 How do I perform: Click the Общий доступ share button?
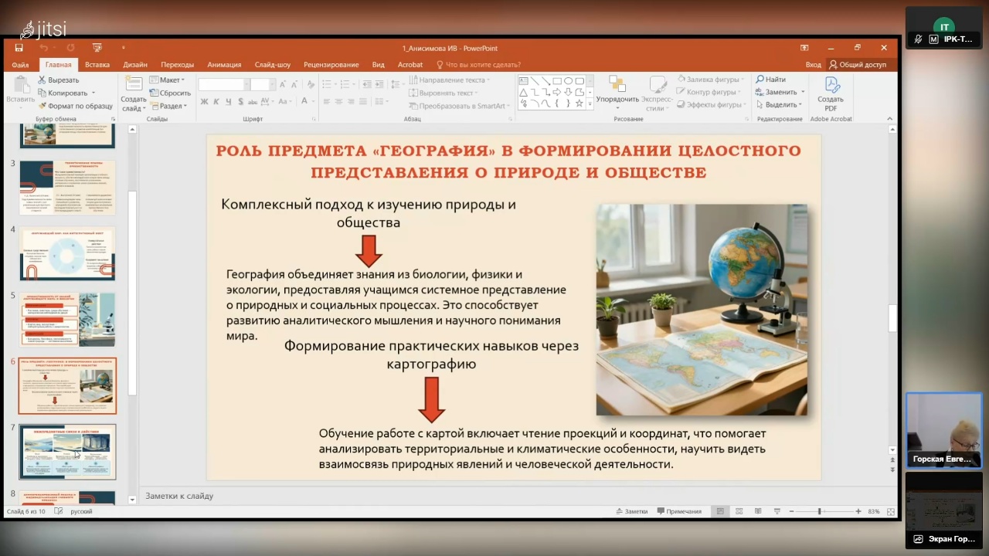[858, 65]
